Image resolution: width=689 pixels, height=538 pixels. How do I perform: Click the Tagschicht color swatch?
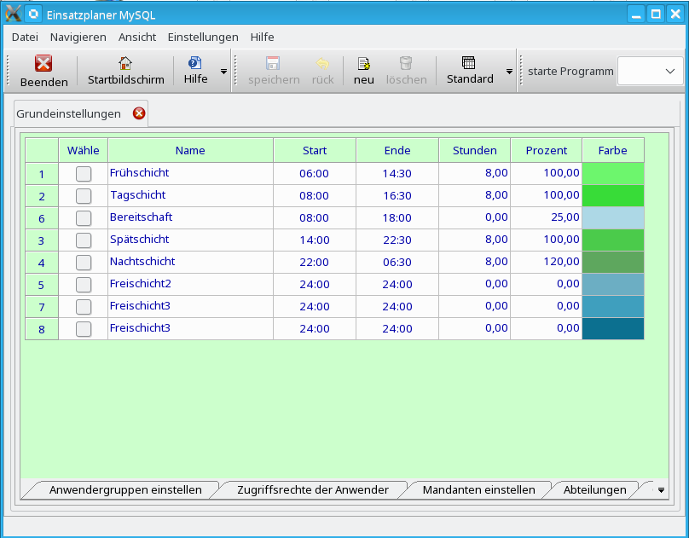(x=612, y=195)
